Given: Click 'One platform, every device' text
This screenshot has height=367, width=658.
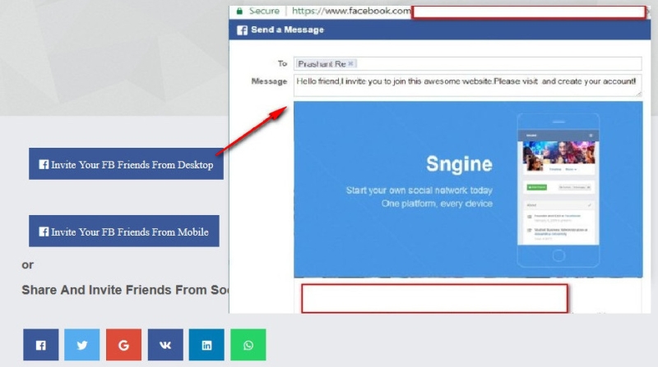Looking at the screenshot, I should coord(437,204).
